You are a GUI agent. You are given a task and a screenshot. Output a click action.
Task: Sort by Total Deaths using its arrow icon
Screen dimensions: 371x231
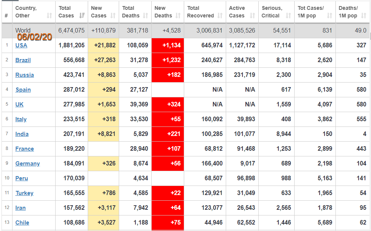[x=145, y=16]
